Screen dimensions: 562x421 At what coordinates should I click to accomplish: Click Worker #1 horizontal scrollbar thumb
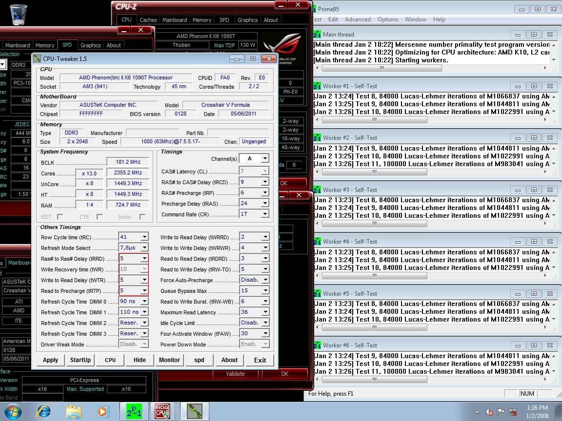tap(374, 120)
